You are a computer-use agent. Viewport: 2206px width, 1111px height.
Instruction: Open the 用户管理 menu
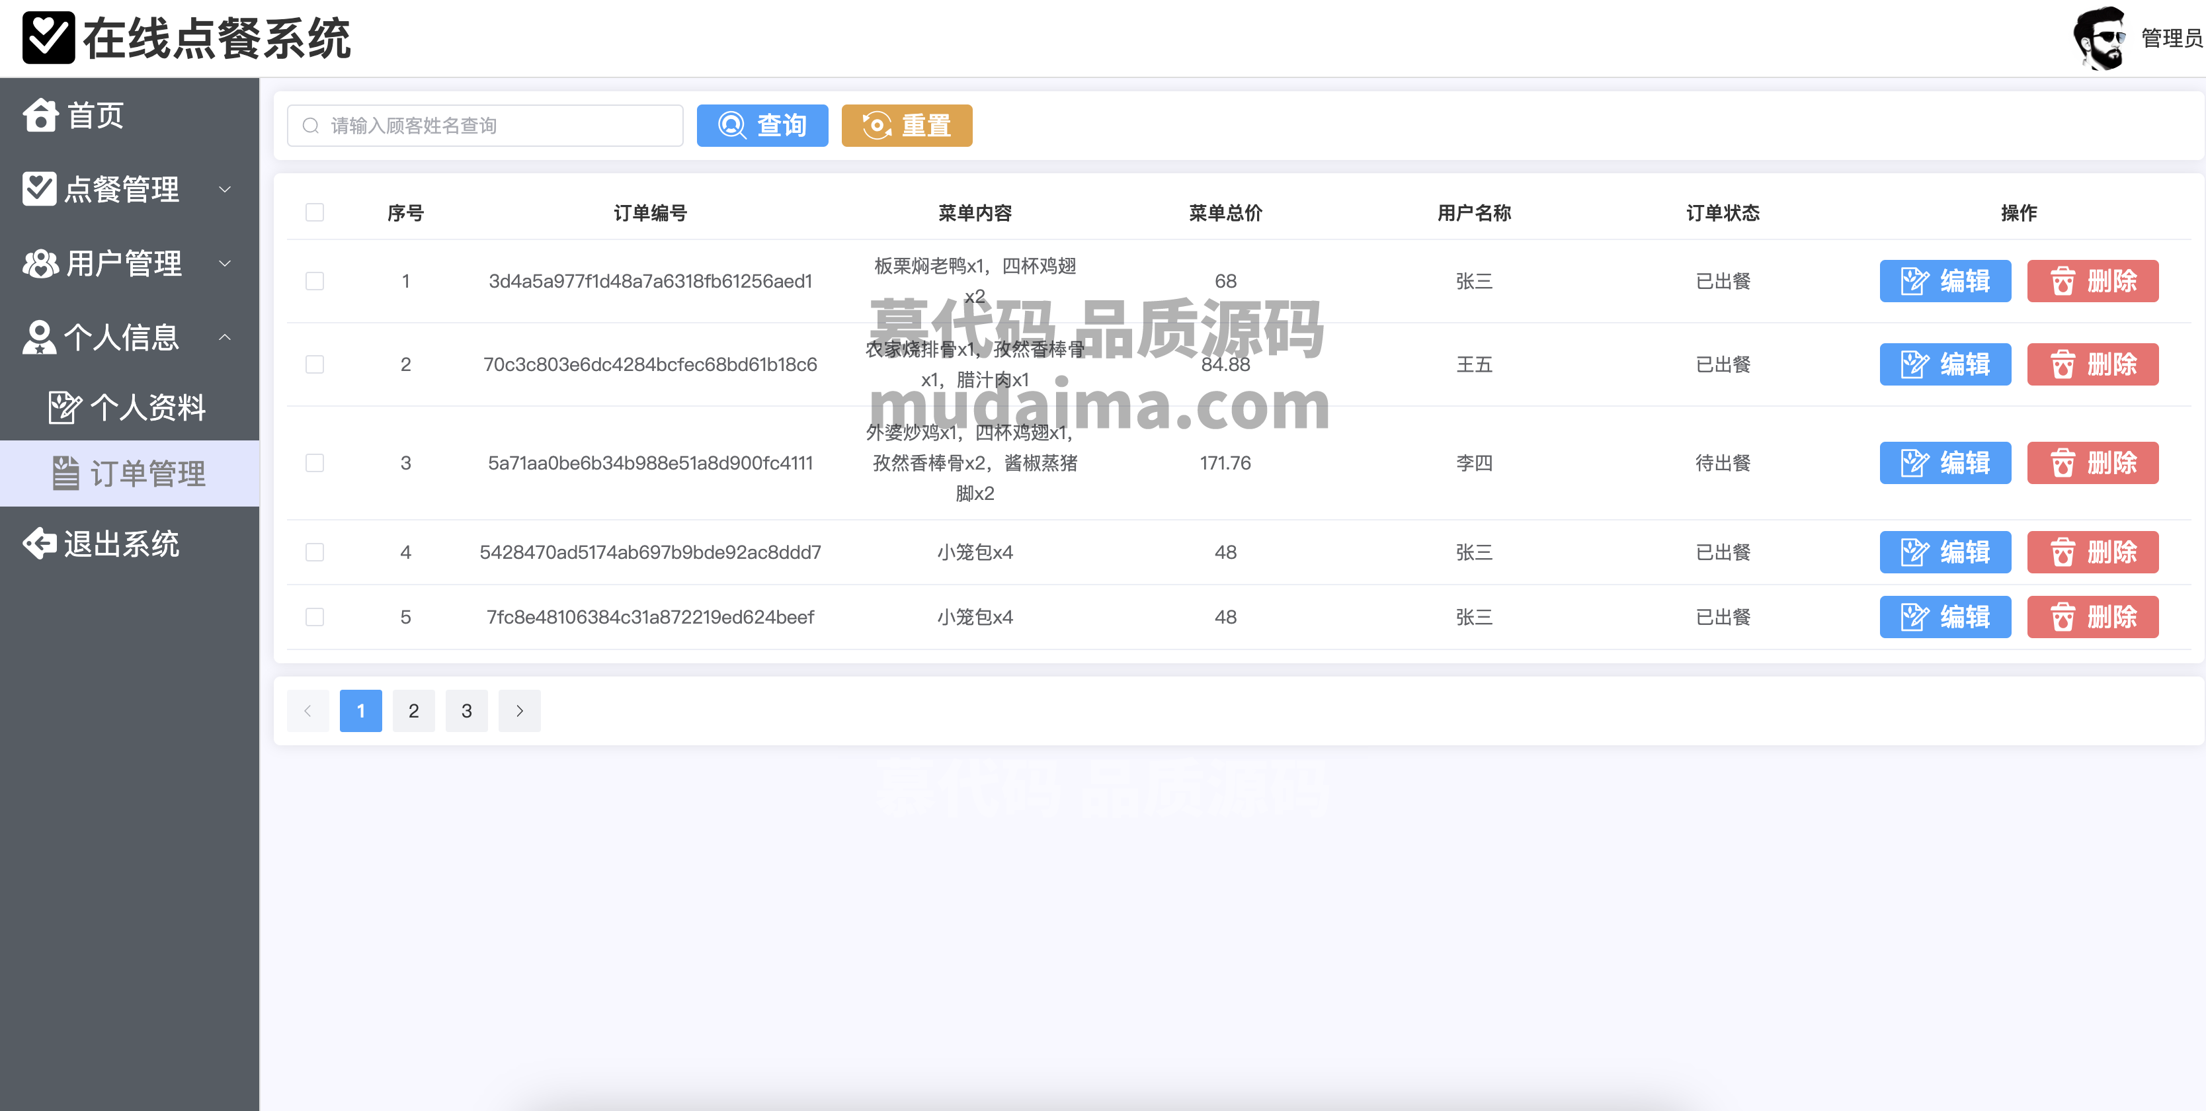click(x=130, y=263)
